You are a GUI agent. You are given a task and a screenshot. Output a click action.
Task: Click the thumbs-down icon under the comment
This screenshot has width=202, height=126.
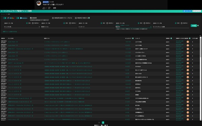click(x=49, y=8)
